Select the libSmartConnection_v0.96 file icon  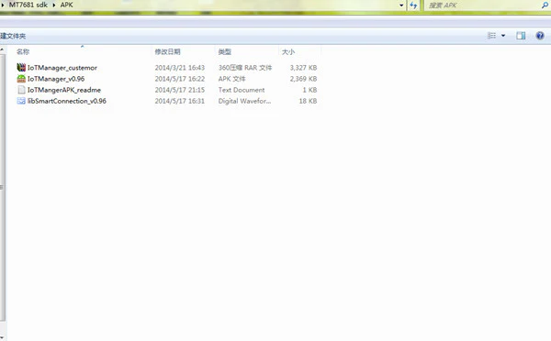[x=21, y=101]
